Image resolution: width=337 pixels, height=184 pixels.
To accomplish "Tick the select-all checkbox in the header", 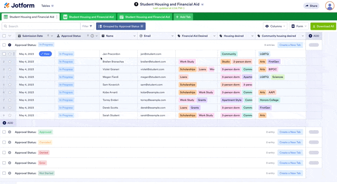I will pyautogui.click(x=4, y=36).
